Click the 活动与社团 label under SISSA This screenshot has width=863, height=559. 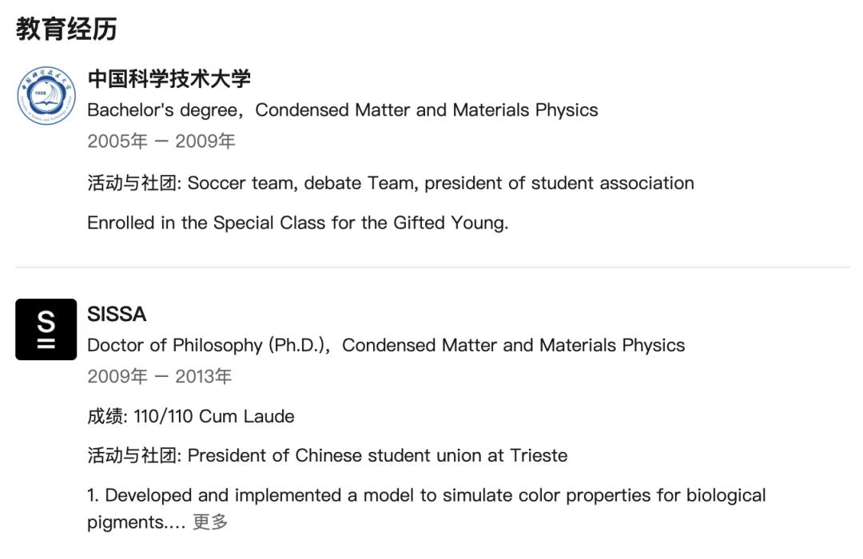(134, 456)
